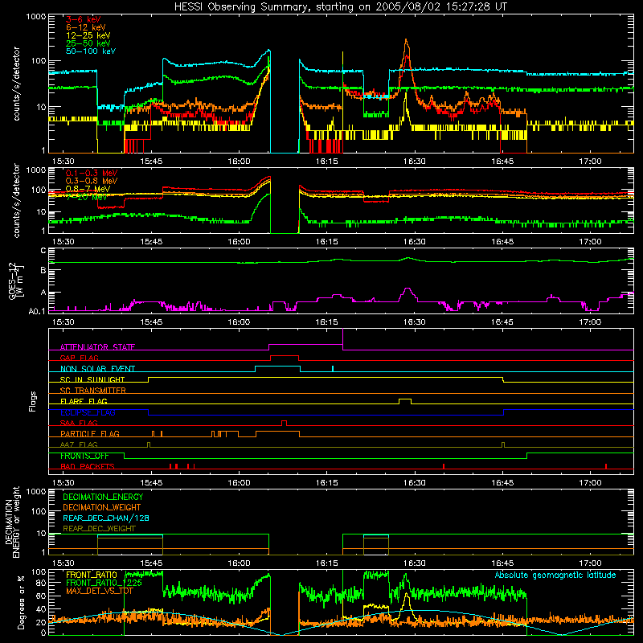Click the yellow 12-25 keV legend label
The image size is (643, 643).
click(88, 35)
